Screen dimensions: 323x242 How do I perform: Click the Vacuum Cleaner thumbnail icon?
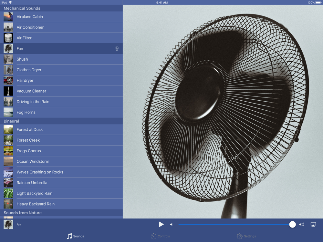point(8,91)
